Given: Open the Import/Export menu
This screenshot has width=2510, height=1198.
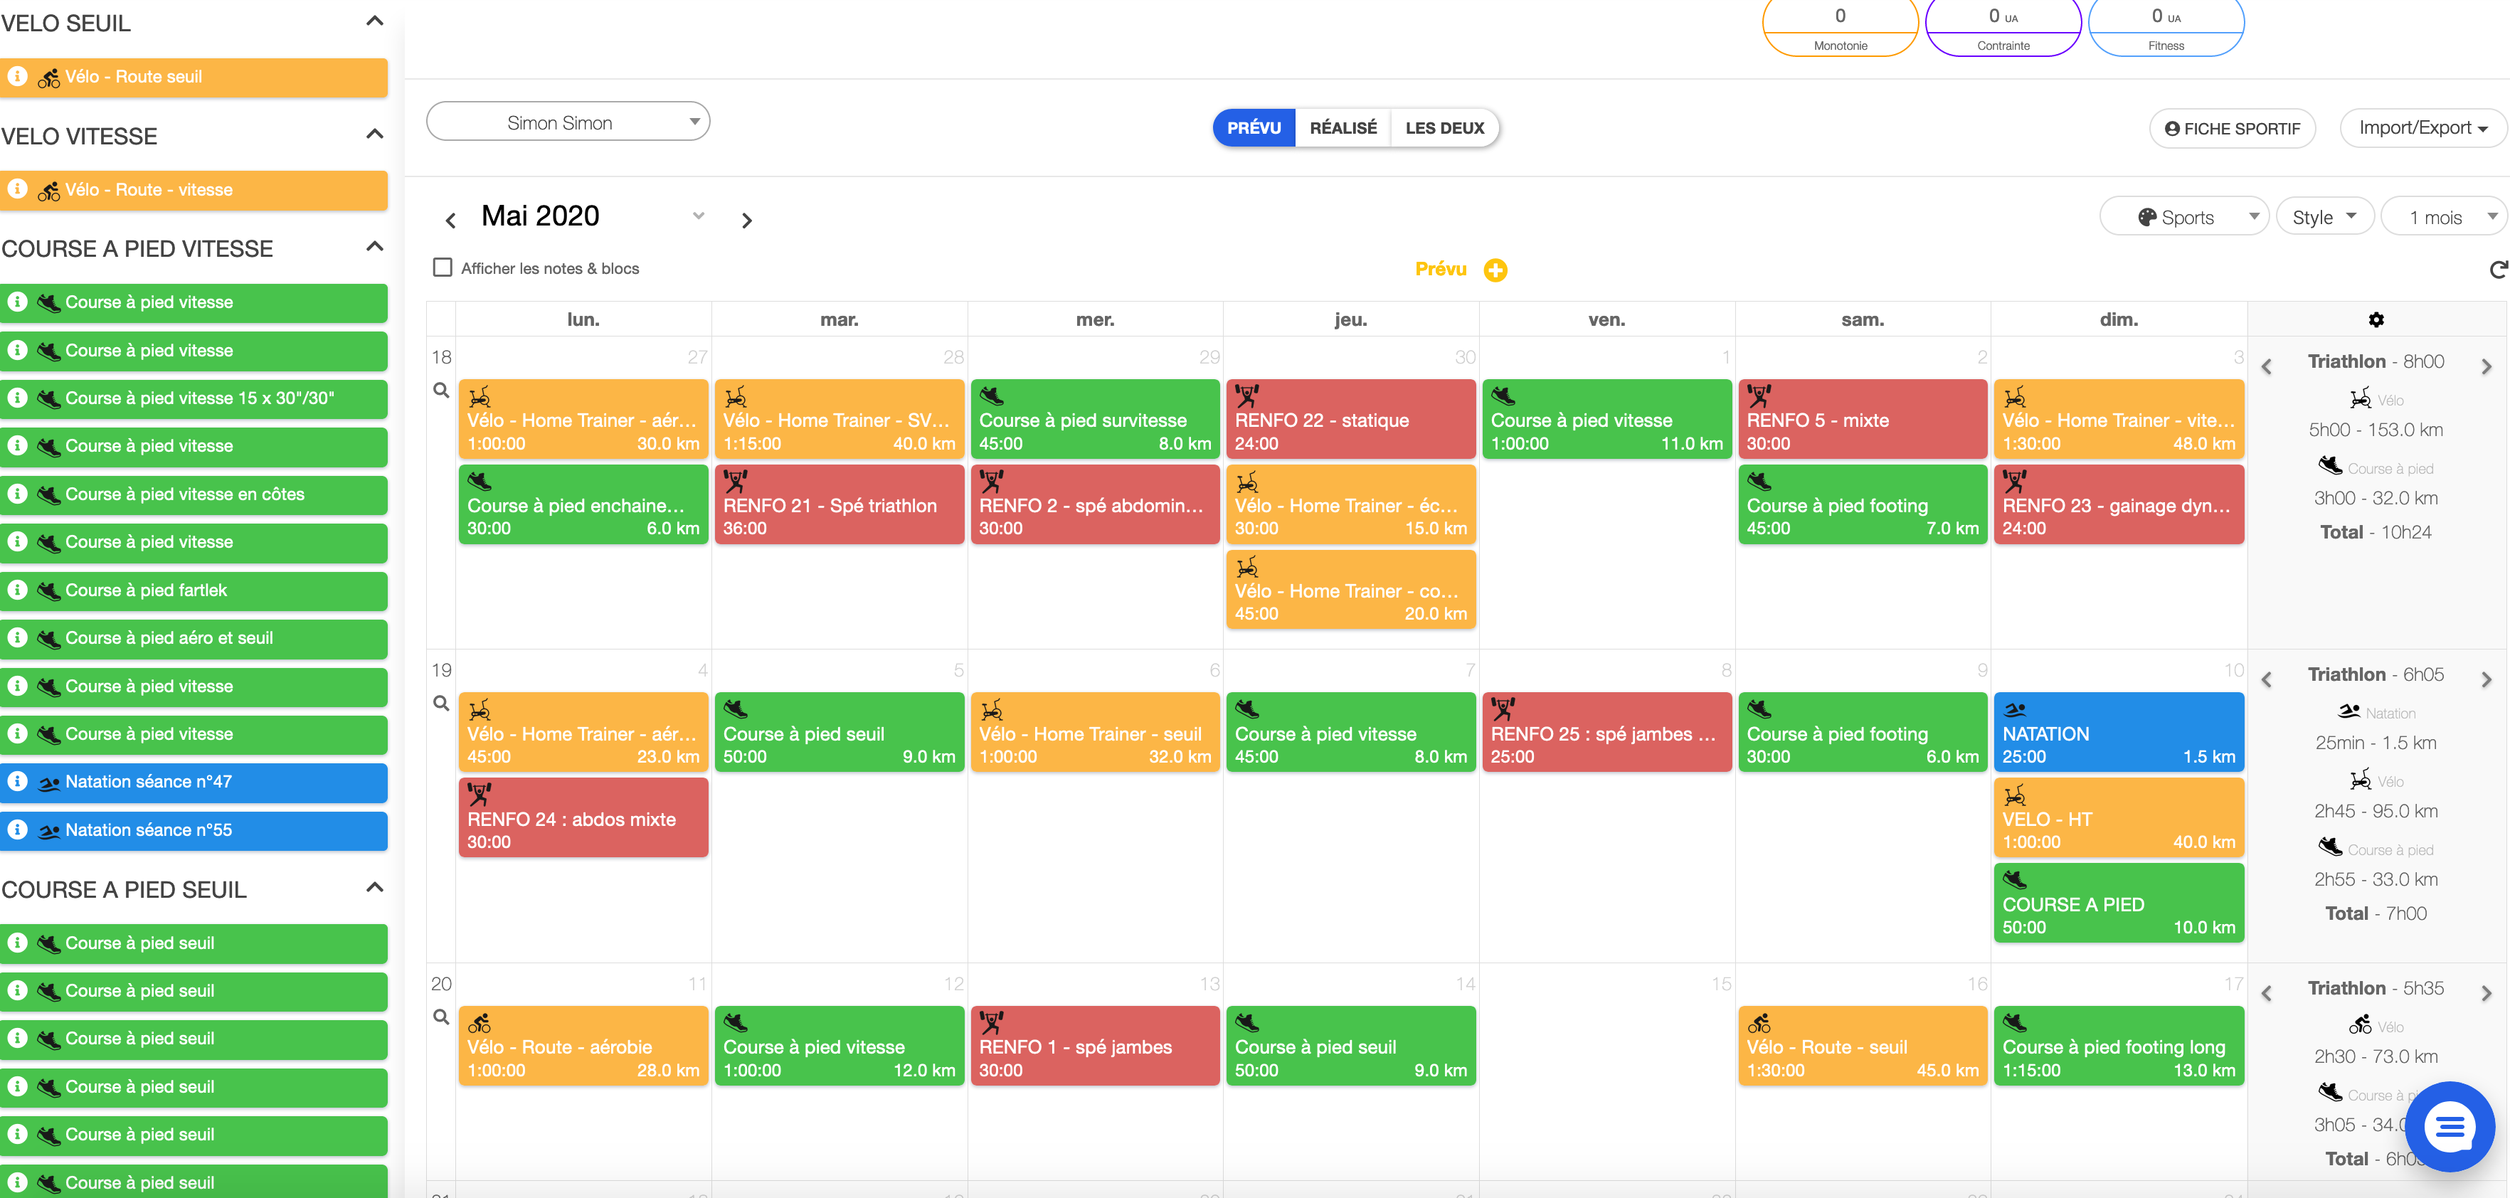Looking at the screenshot, I should tap(2422, 127).
